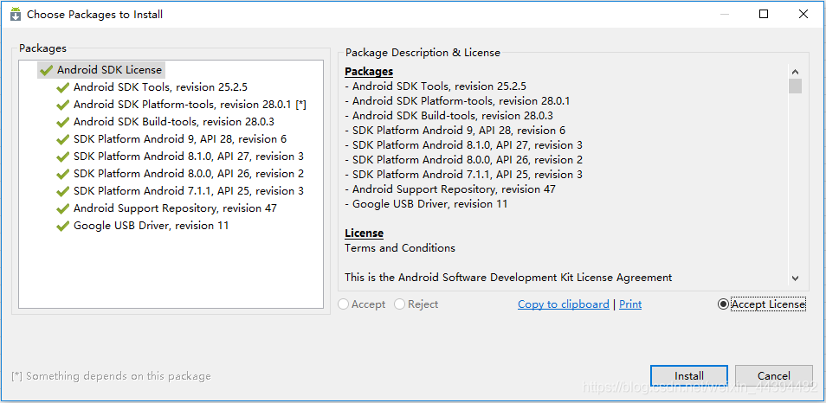Select the Accept radio button
This screenshot has height=403, width=826.
(x=345, y=304)
